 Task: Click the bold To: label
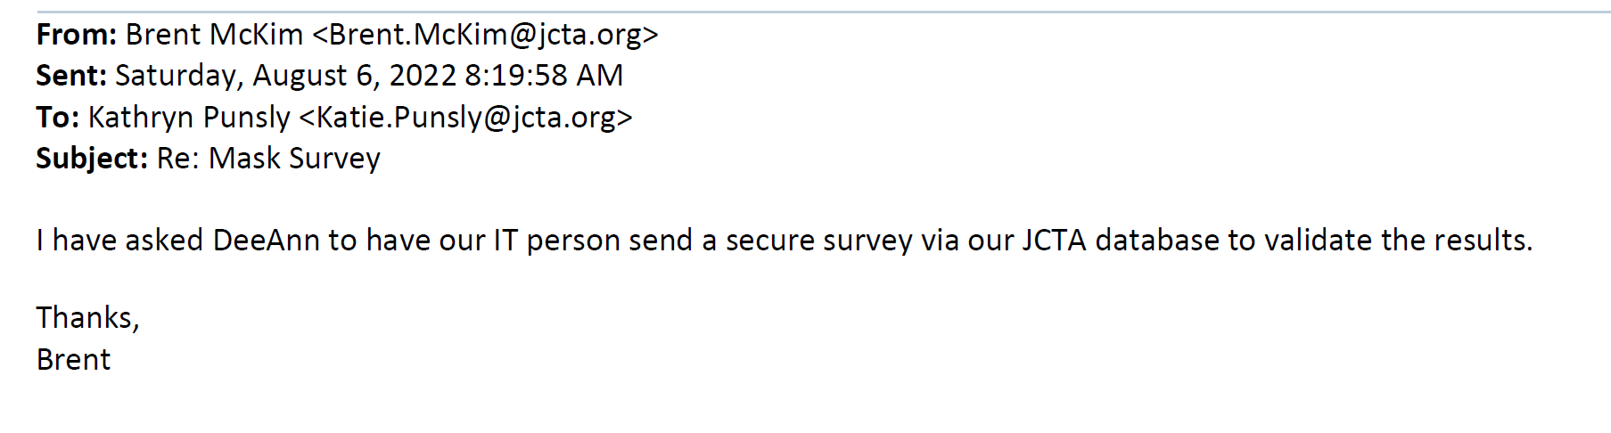point(58,118)
